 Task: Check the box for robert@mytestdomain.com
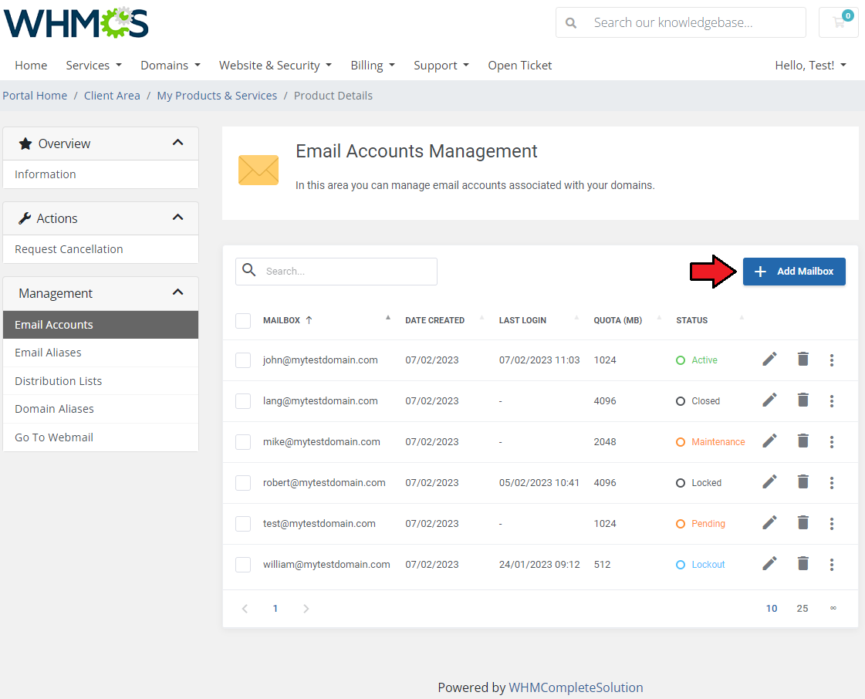click(243, 483)
